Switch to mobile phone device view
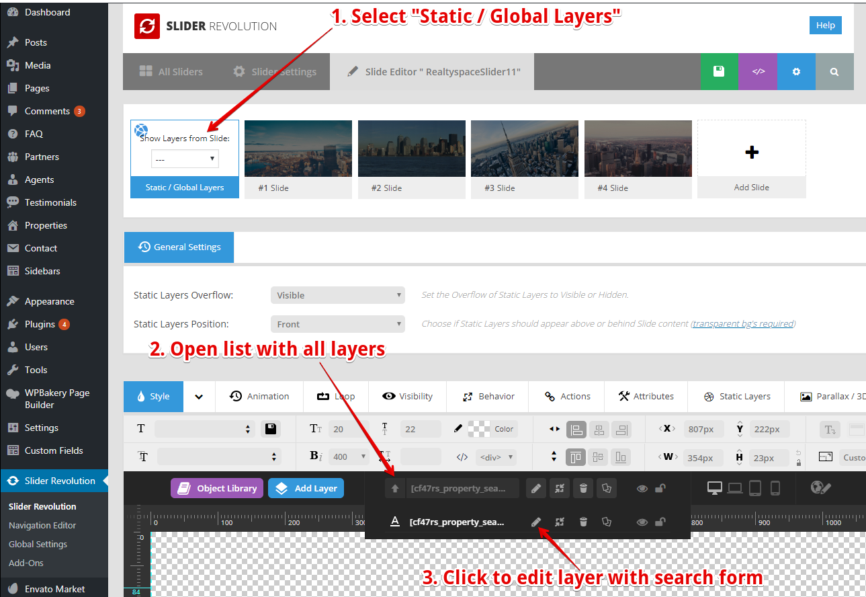Image resolution: width=866 pixels, height=597 pixels. tap(775, 488)
